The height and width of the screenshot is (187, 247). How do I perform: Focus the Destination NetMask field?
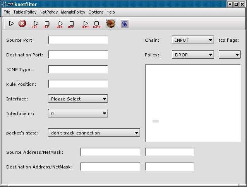point(169,167)
